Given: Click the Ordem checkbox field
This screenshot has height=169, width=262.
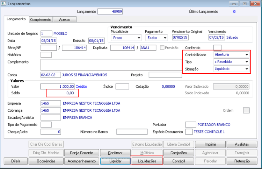Looking at the screenshot, I should coord(246,110).
